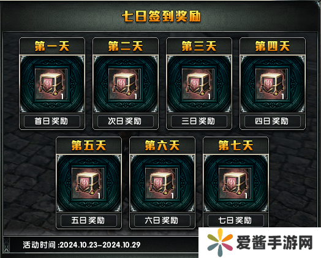Open the 第三天 reward chest icon
The width and height of the screenshot is (321, 258).
click(x=198, y=84)
